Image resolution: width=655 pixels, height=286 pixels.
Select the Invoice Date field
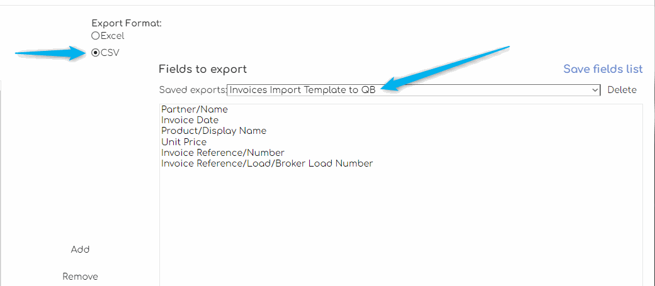point(190,120)
